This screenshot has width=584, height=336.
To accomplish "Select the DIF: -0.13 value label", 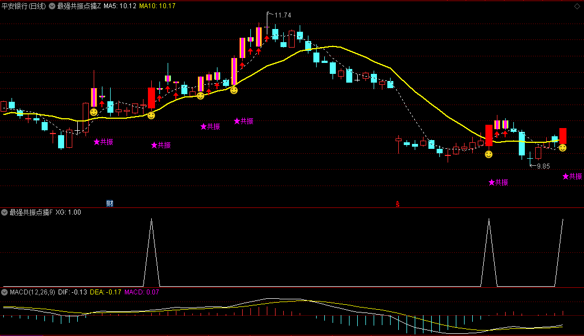I will (x=73, y=292).
